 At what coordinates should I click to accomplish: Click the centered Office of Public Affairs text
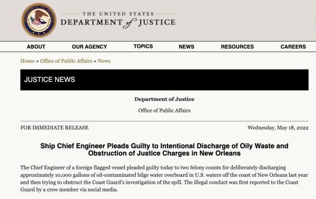pos(164,110)
